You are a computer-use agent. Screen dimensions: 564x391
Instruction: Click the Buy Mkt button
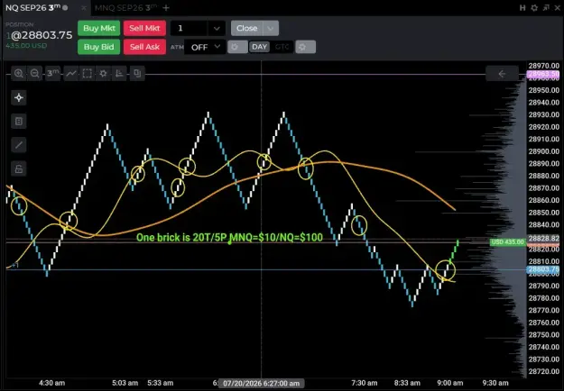(99, 28)
